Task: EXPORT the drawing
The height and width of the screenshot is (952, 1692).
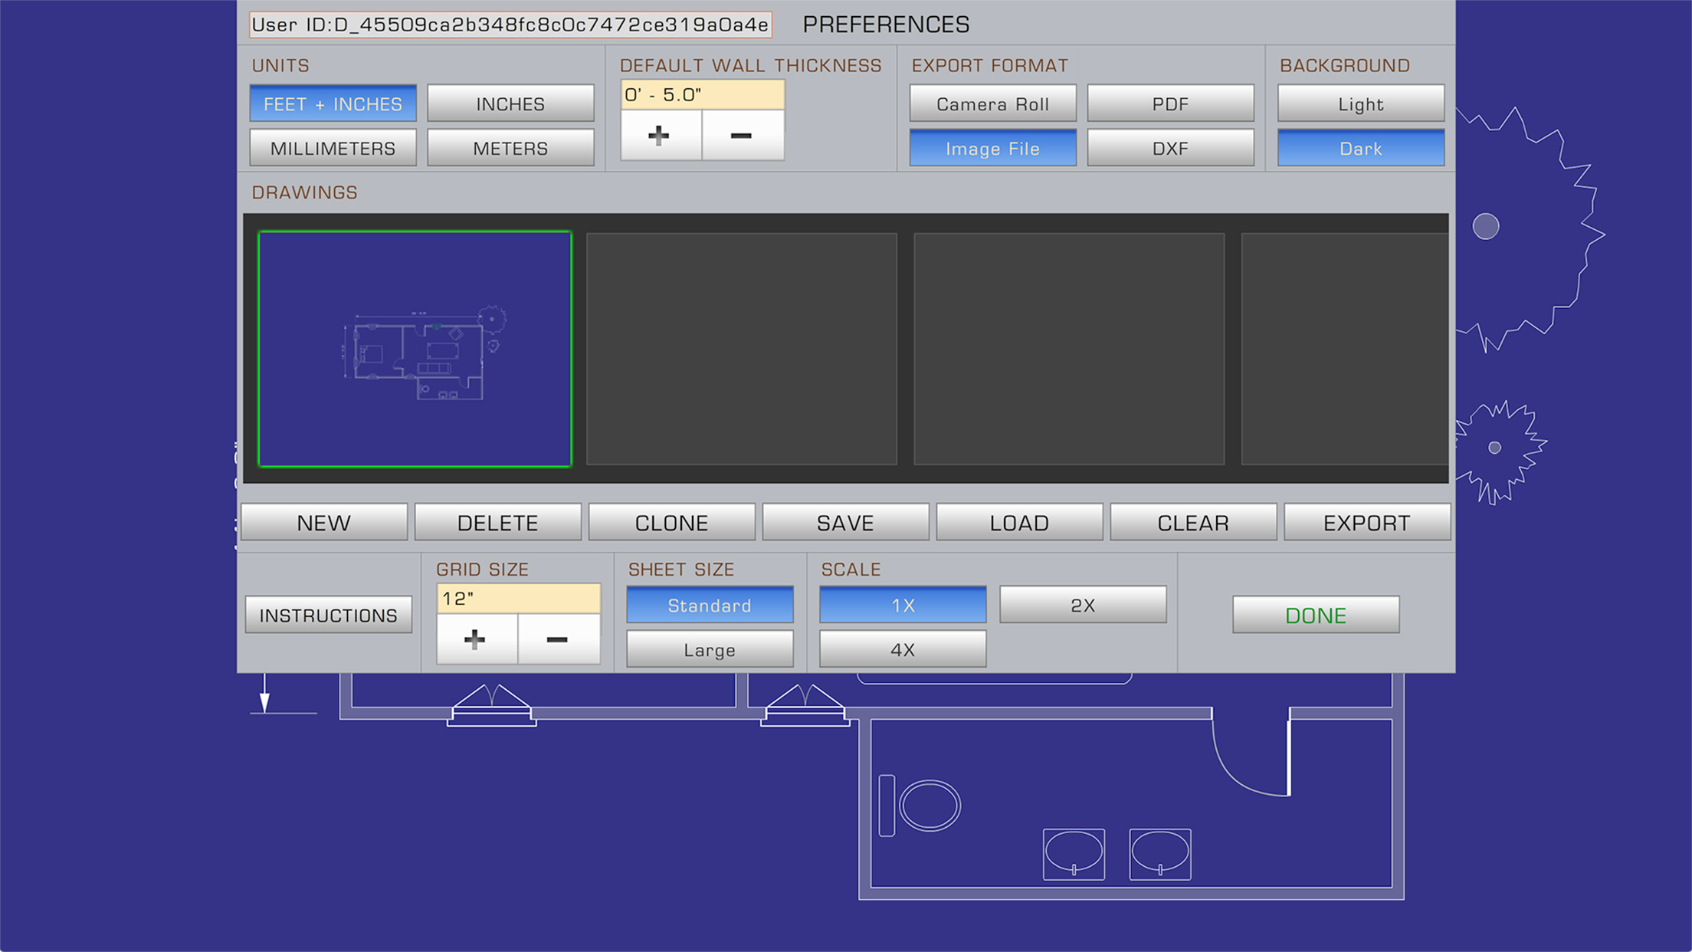Action: [x=1367, y=522]
